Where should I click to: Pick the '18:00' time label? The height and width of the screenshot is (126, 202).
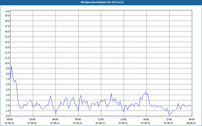pos(147,119)
